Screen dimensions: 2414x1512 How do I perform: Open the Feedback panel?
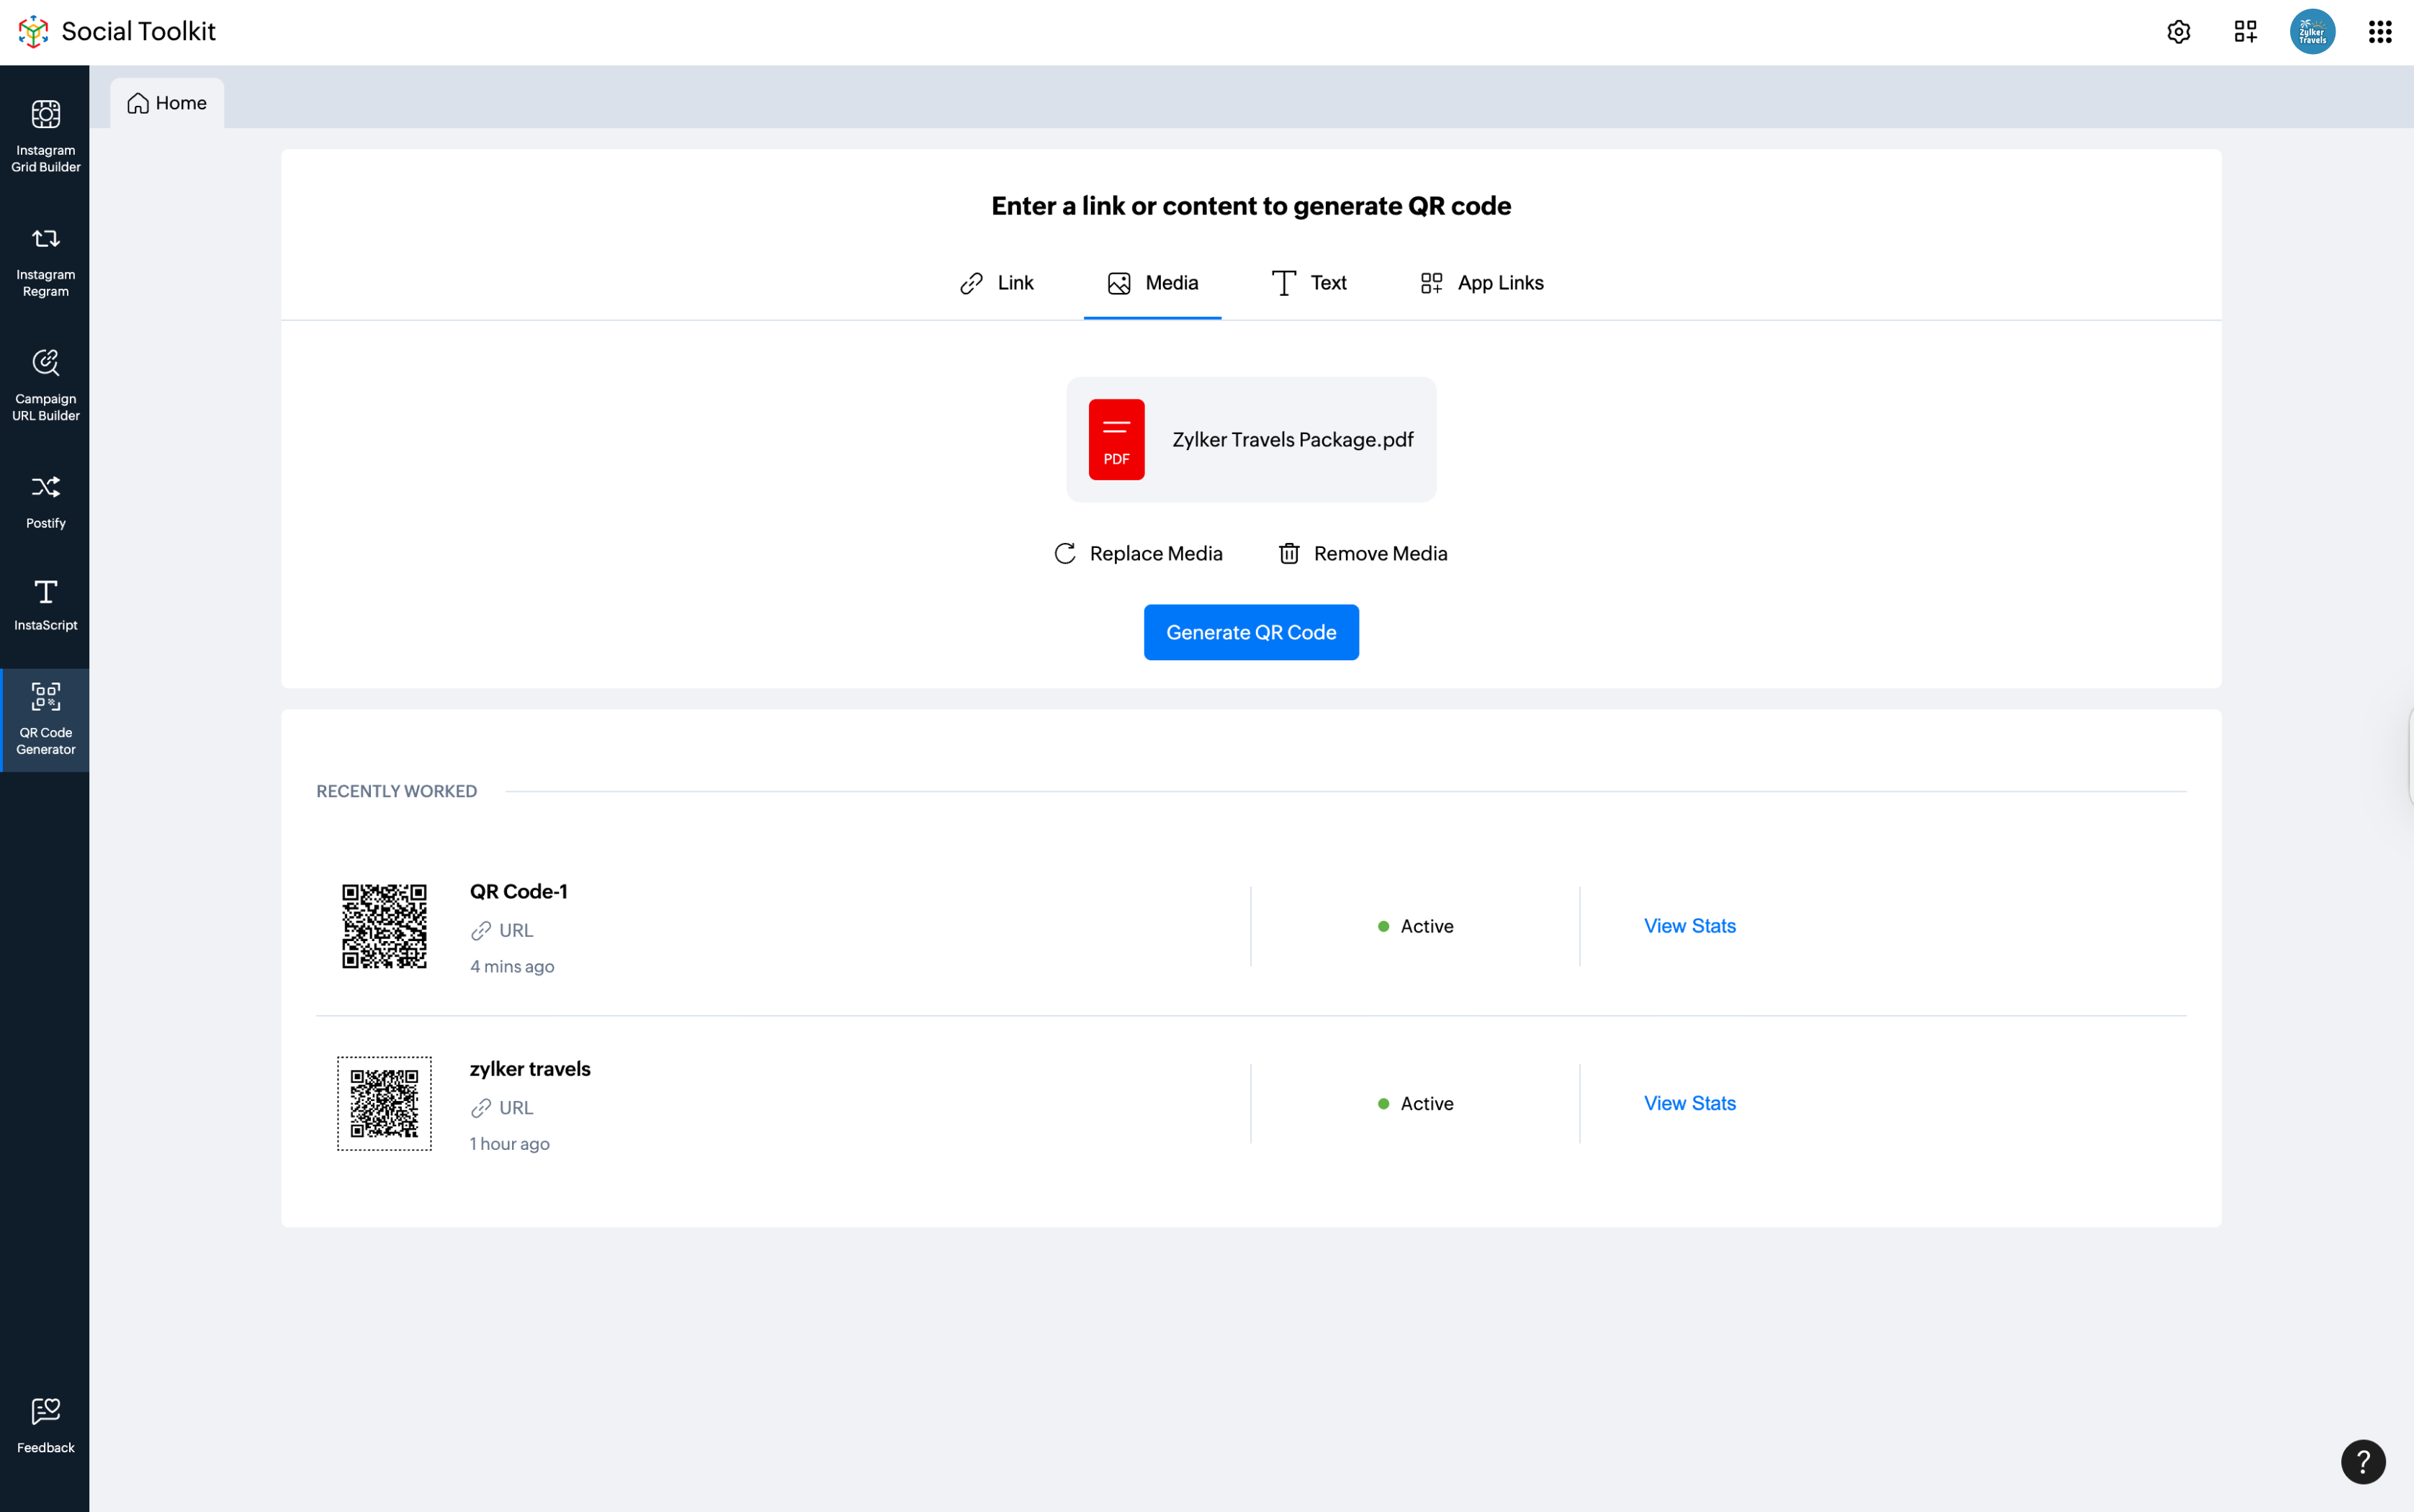(45, 1424)
